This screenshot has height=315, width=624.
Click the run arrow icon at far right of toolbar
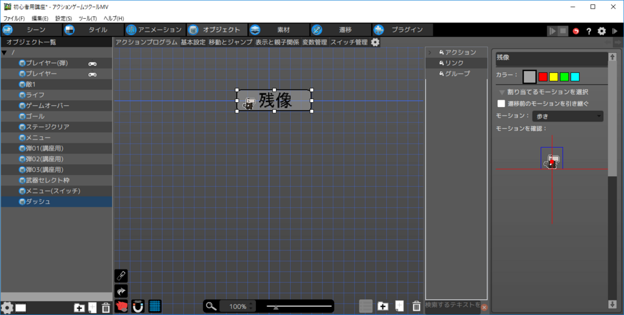tap(615, 31)
